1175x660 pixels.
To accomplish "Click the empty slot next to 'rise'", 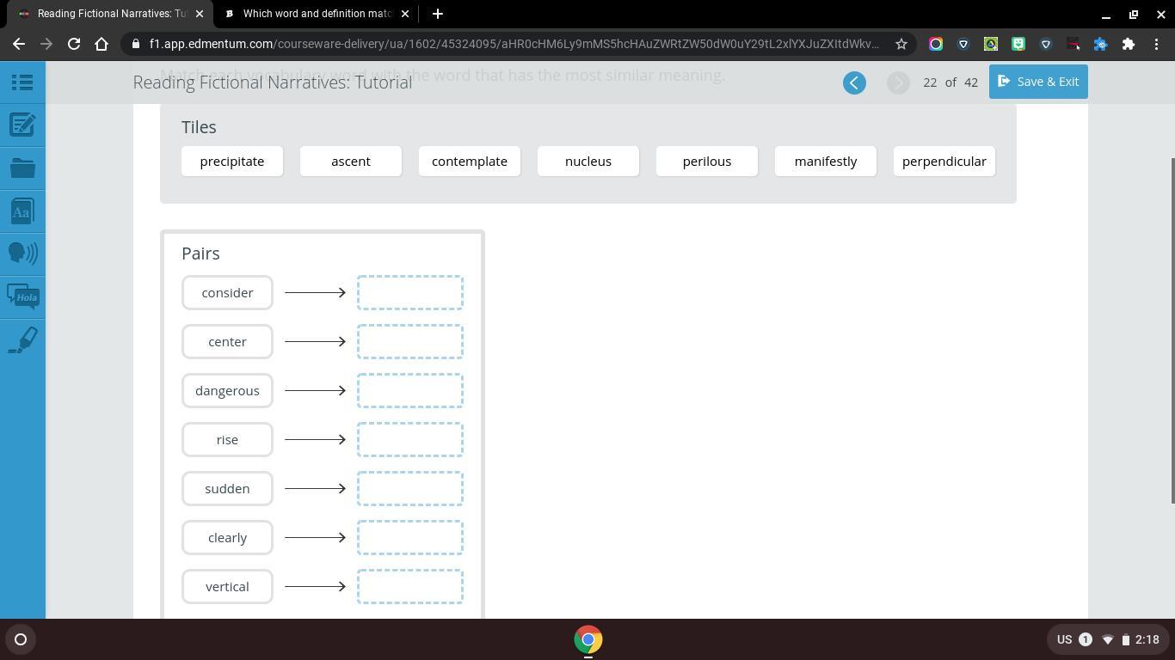I will coord(410,440).
